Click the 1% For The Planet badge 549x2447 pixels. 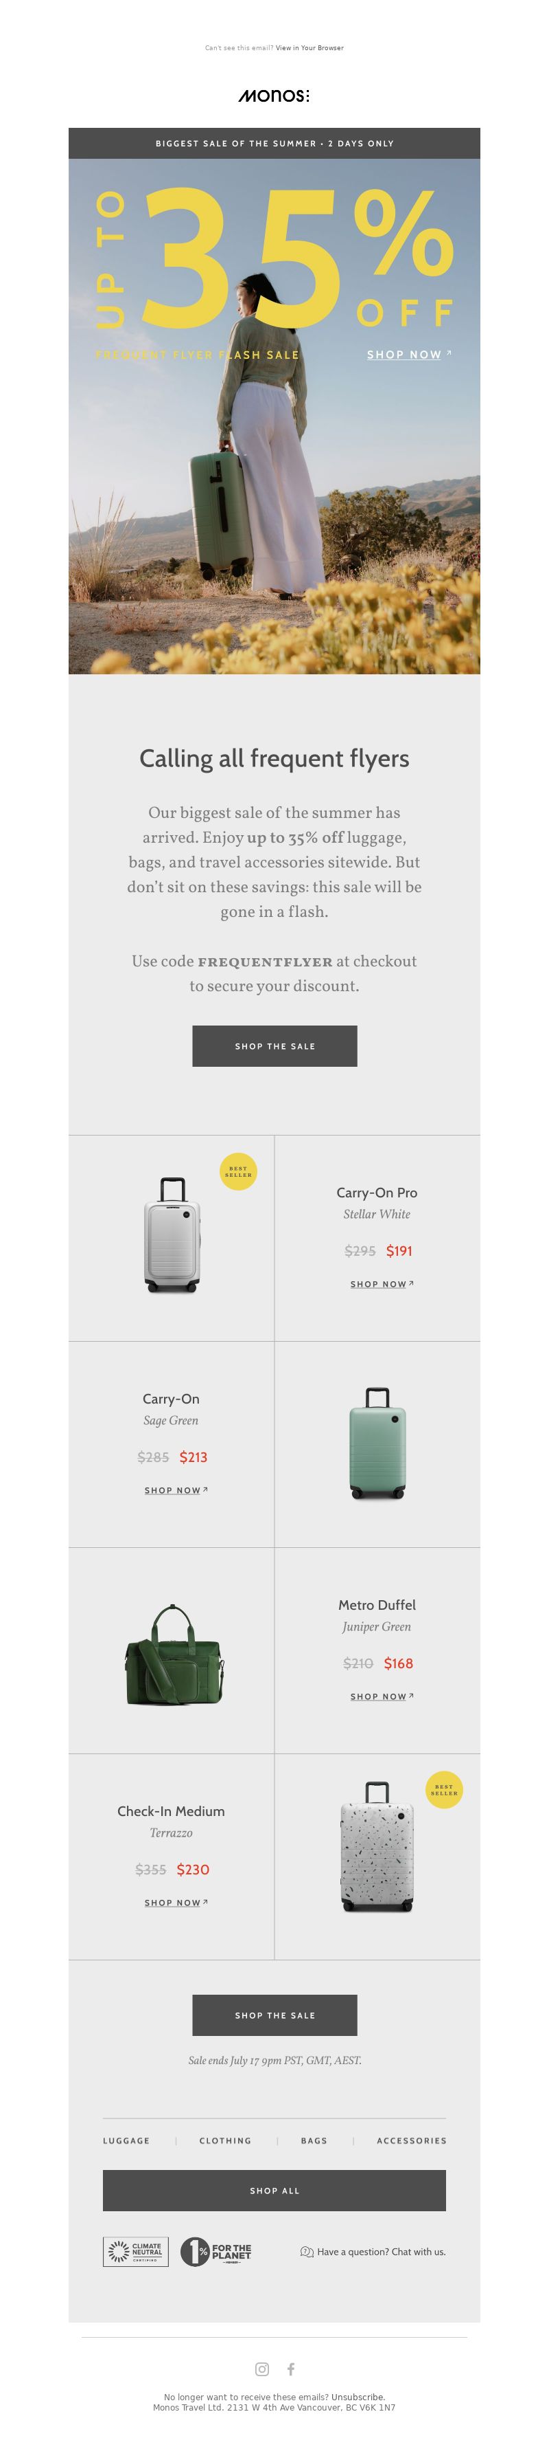216,2251
